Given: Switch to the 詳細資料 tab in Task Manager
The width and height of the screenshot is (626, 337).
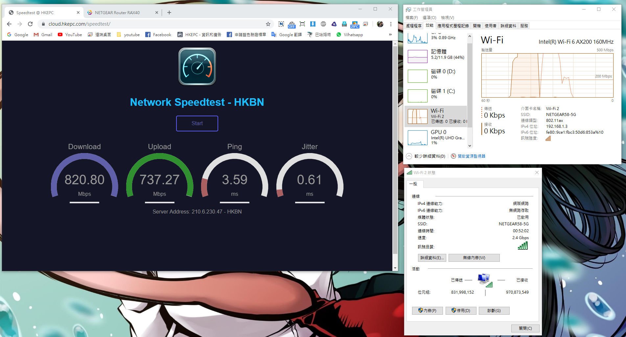Looking at the screenshot, I should [x=508, y=26].
